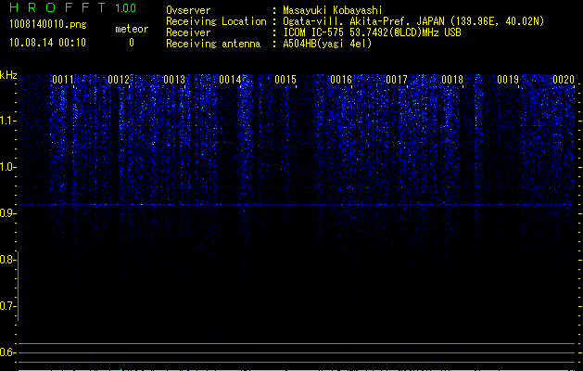Click the kHz axis unit label
This screenshot has height=371, width=583.
(8, 75)
